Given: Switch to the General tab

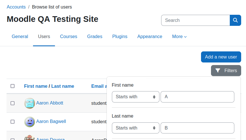Looking at the screenshot, I should click(20, 36).
